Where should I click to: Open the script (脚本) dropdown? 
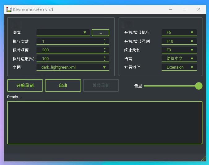coord(63,32)
